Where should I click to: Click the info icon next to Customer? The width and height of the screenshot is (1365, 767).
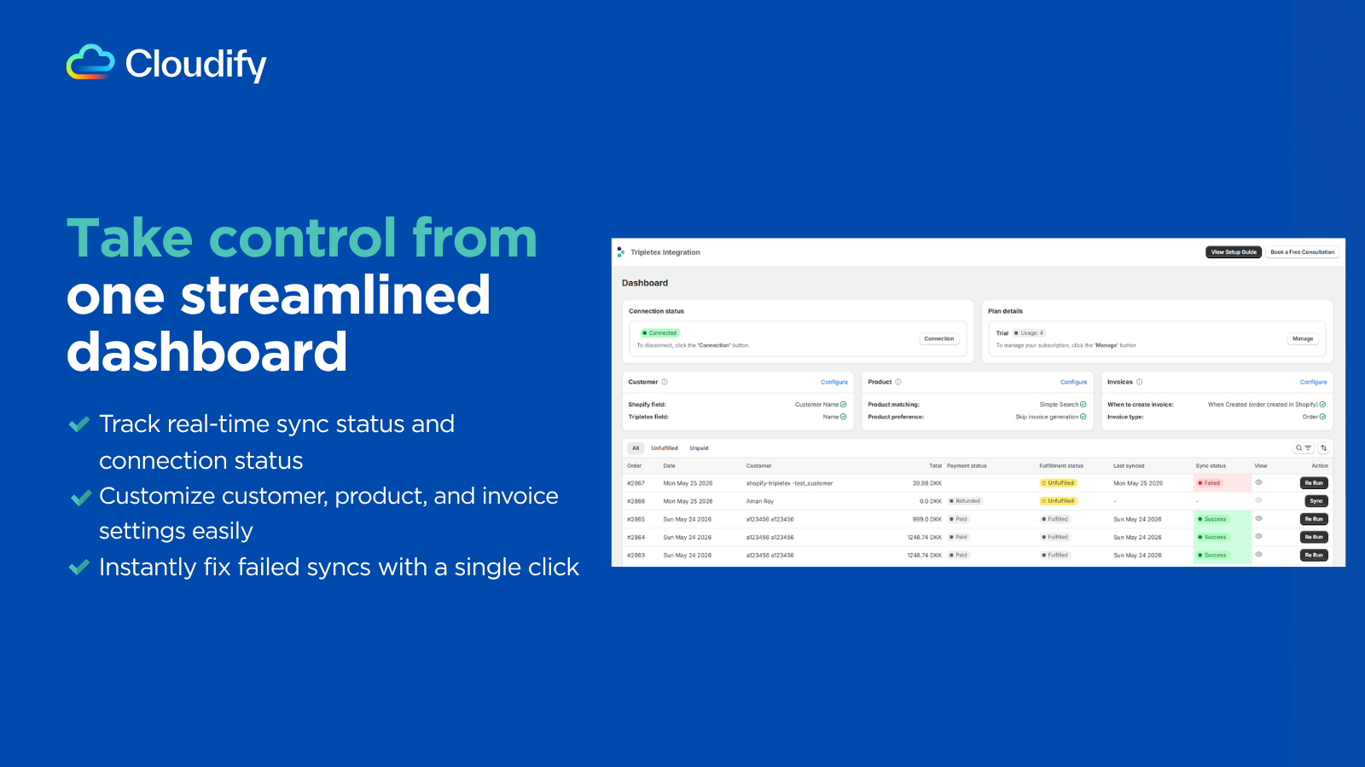(x=665, y=382)
